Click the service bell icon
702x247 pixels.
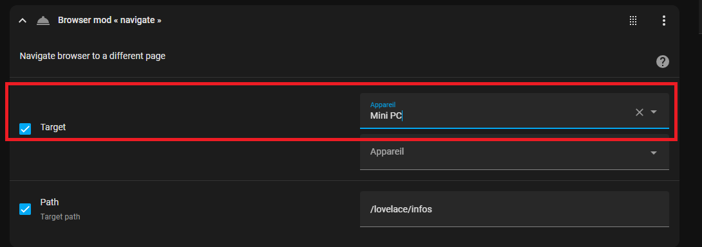[43, 21]
